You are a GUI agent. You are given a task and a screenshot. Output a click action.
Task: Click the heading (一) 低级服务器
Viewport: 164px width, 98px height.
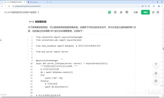coord(38,22)
